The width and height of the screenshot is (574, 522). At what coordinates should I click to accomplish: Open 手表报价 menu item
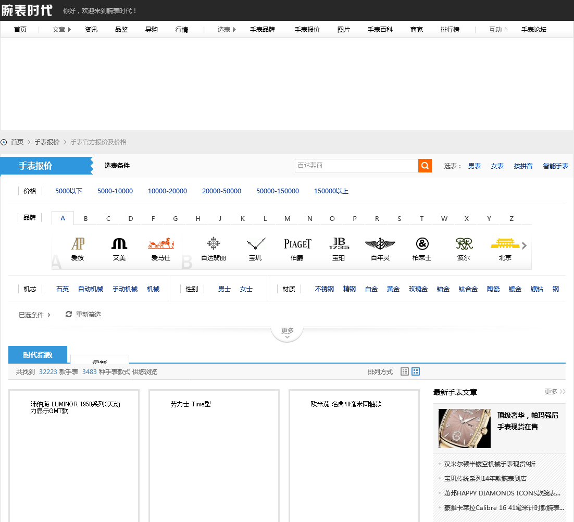pos(307,29)
